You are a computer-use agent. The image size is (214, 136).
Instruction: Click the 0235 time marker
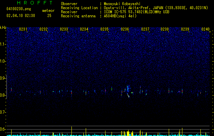pos(104,29)
